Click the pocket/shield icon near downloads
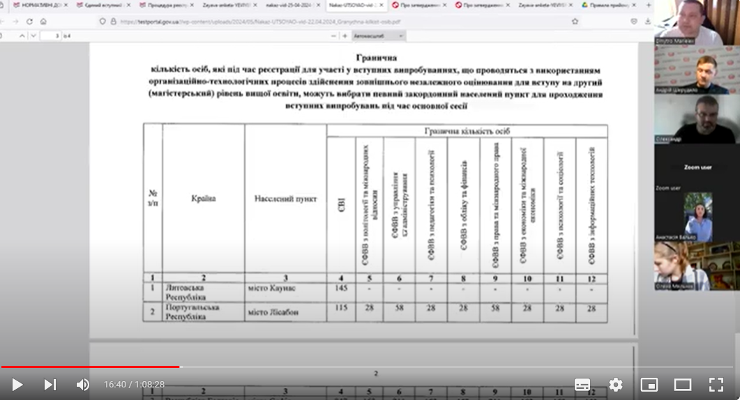The image size is (740, 400). [x=634, y=22]
